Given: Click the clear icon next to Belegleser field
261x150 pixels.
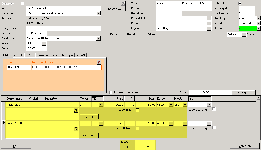Looking at the screenshot, I should point(123,3).
